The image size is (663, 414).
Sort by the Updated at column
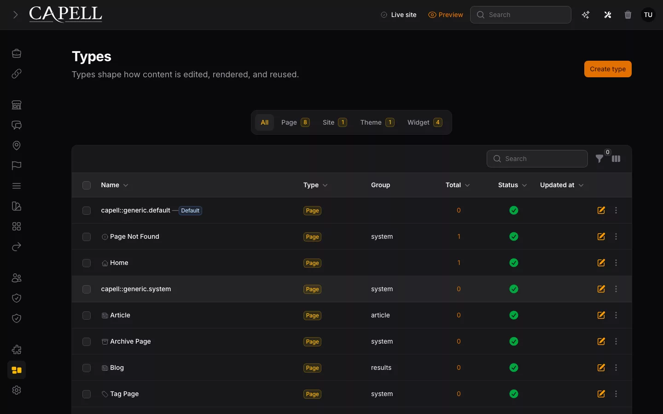(x=562, y=185)
